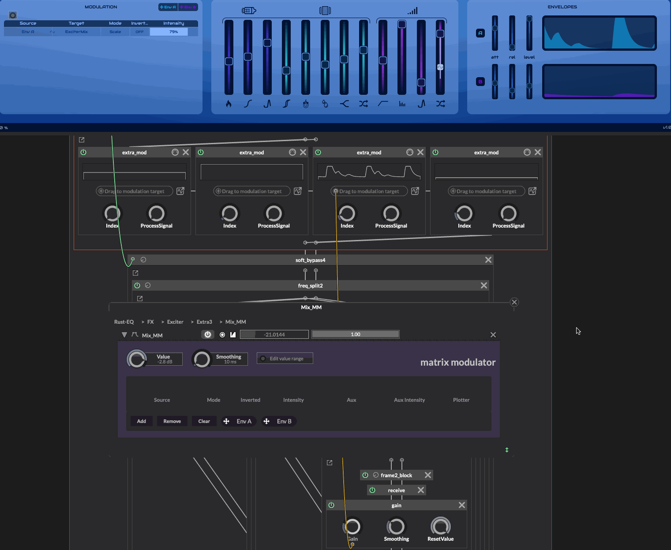Viewport: 671px width, 550px height.
Task: Go to FX in the breadcrumb path
Action: (x=150, y=322)
